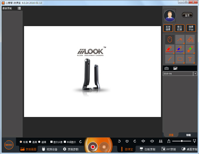This screenshot has height=154, width=199.
Task: Click the reset rotation icon
Action: (127, 141)
